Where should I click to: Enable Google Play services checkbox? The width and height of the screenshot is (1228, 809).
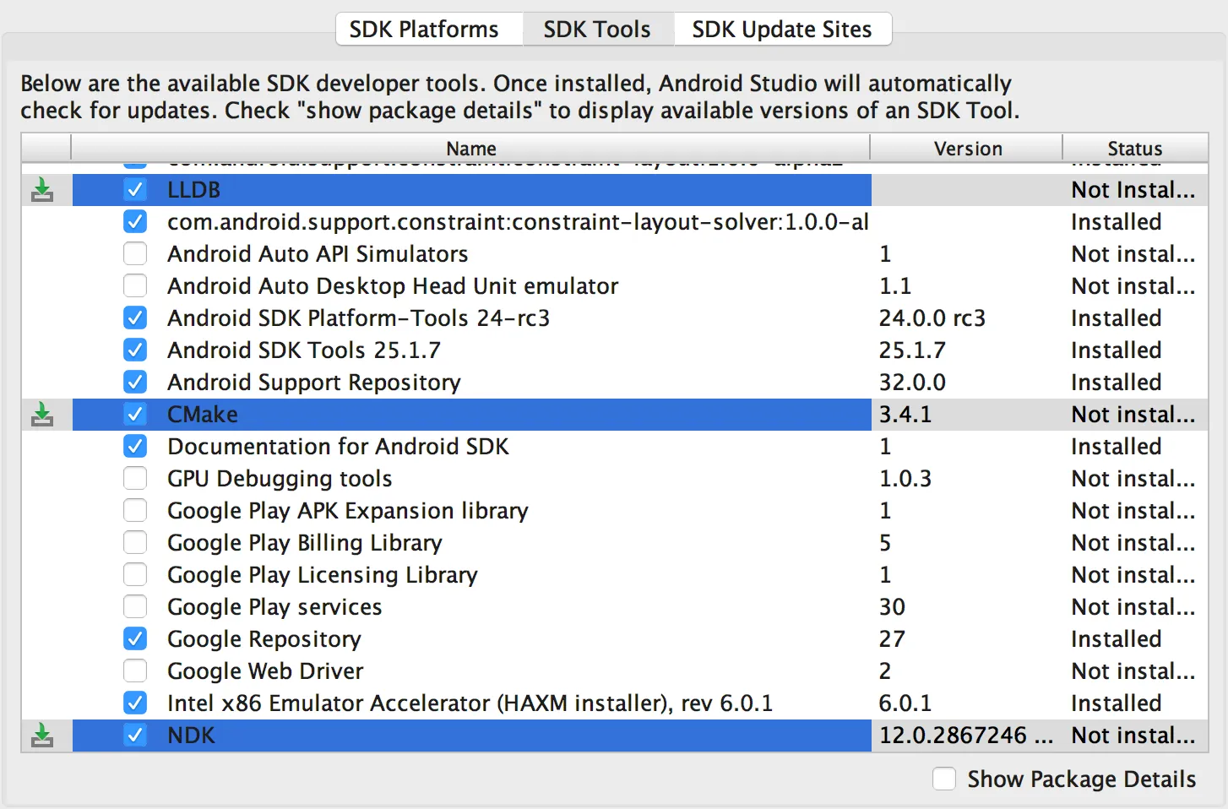point(135,607)
